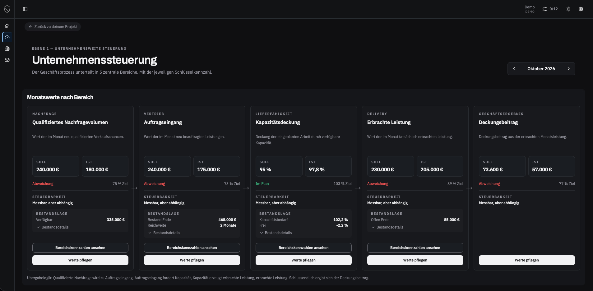Click the Kapazitätsdeckung card title
This screenshot has height=291, width=593.
(278, 122)
